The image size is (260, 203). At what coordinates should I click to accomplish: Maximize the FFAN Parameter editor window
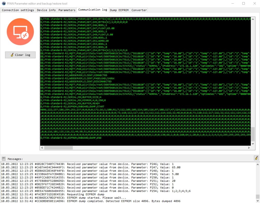[x=243, y=3]
